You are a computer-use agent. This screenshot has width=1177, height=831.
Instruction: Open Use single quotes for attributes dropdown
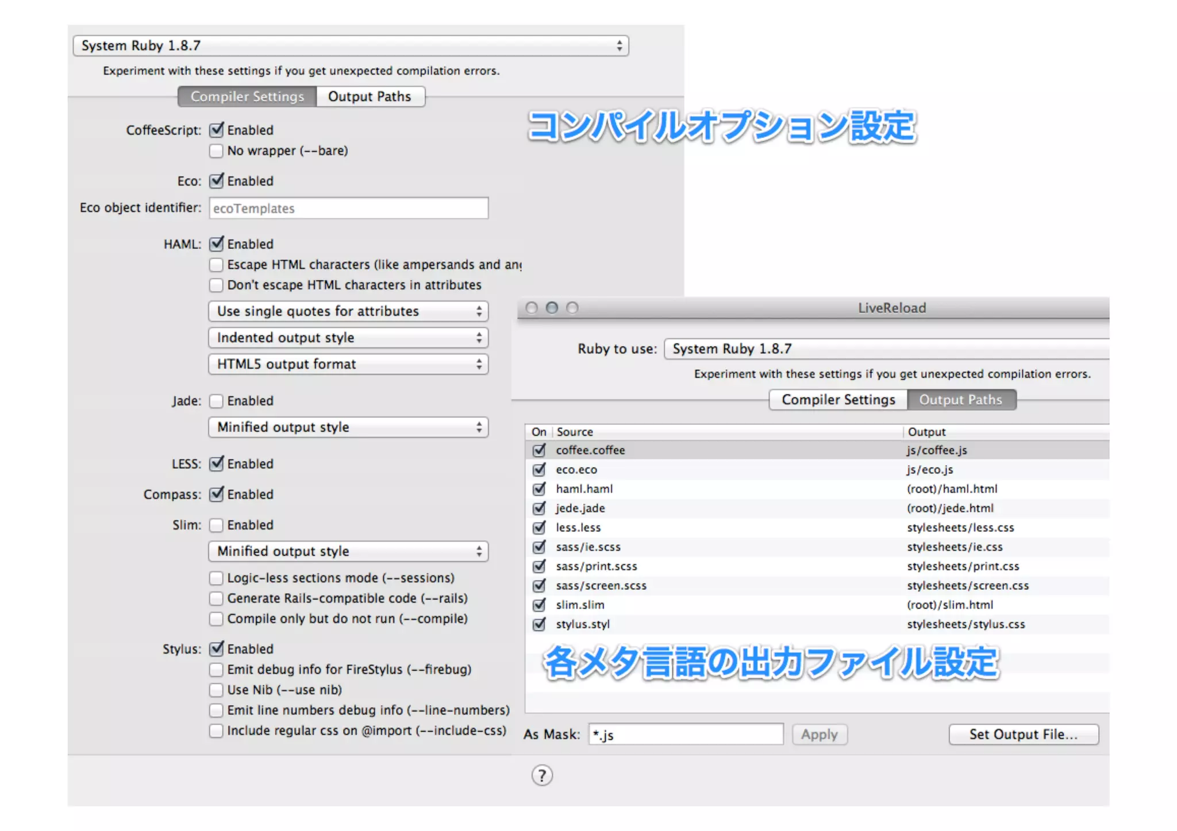348,311
